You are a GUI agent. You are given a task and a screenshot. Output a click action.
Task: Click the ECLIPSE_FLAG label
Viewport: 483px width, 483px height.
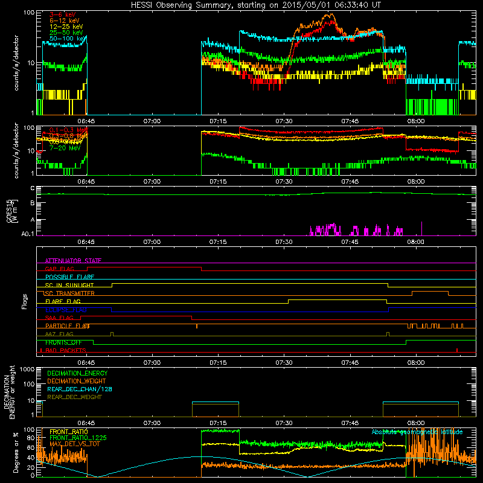tap(66, 310)
